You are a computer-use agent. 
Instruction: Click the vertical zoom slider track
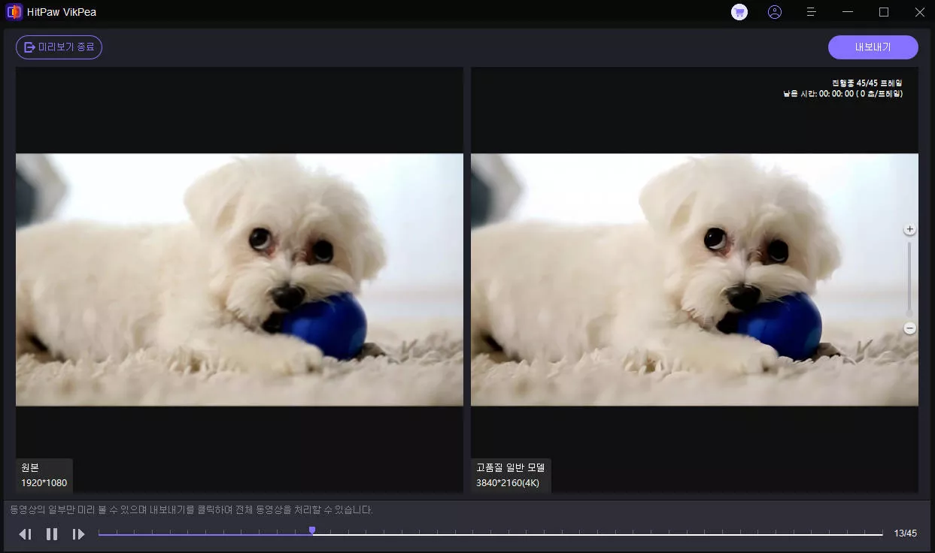click(909, 278)
